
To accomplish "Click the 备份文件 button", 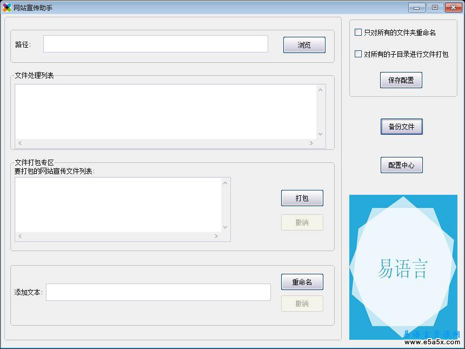I will pyautogui.click(x=402, y=127).
